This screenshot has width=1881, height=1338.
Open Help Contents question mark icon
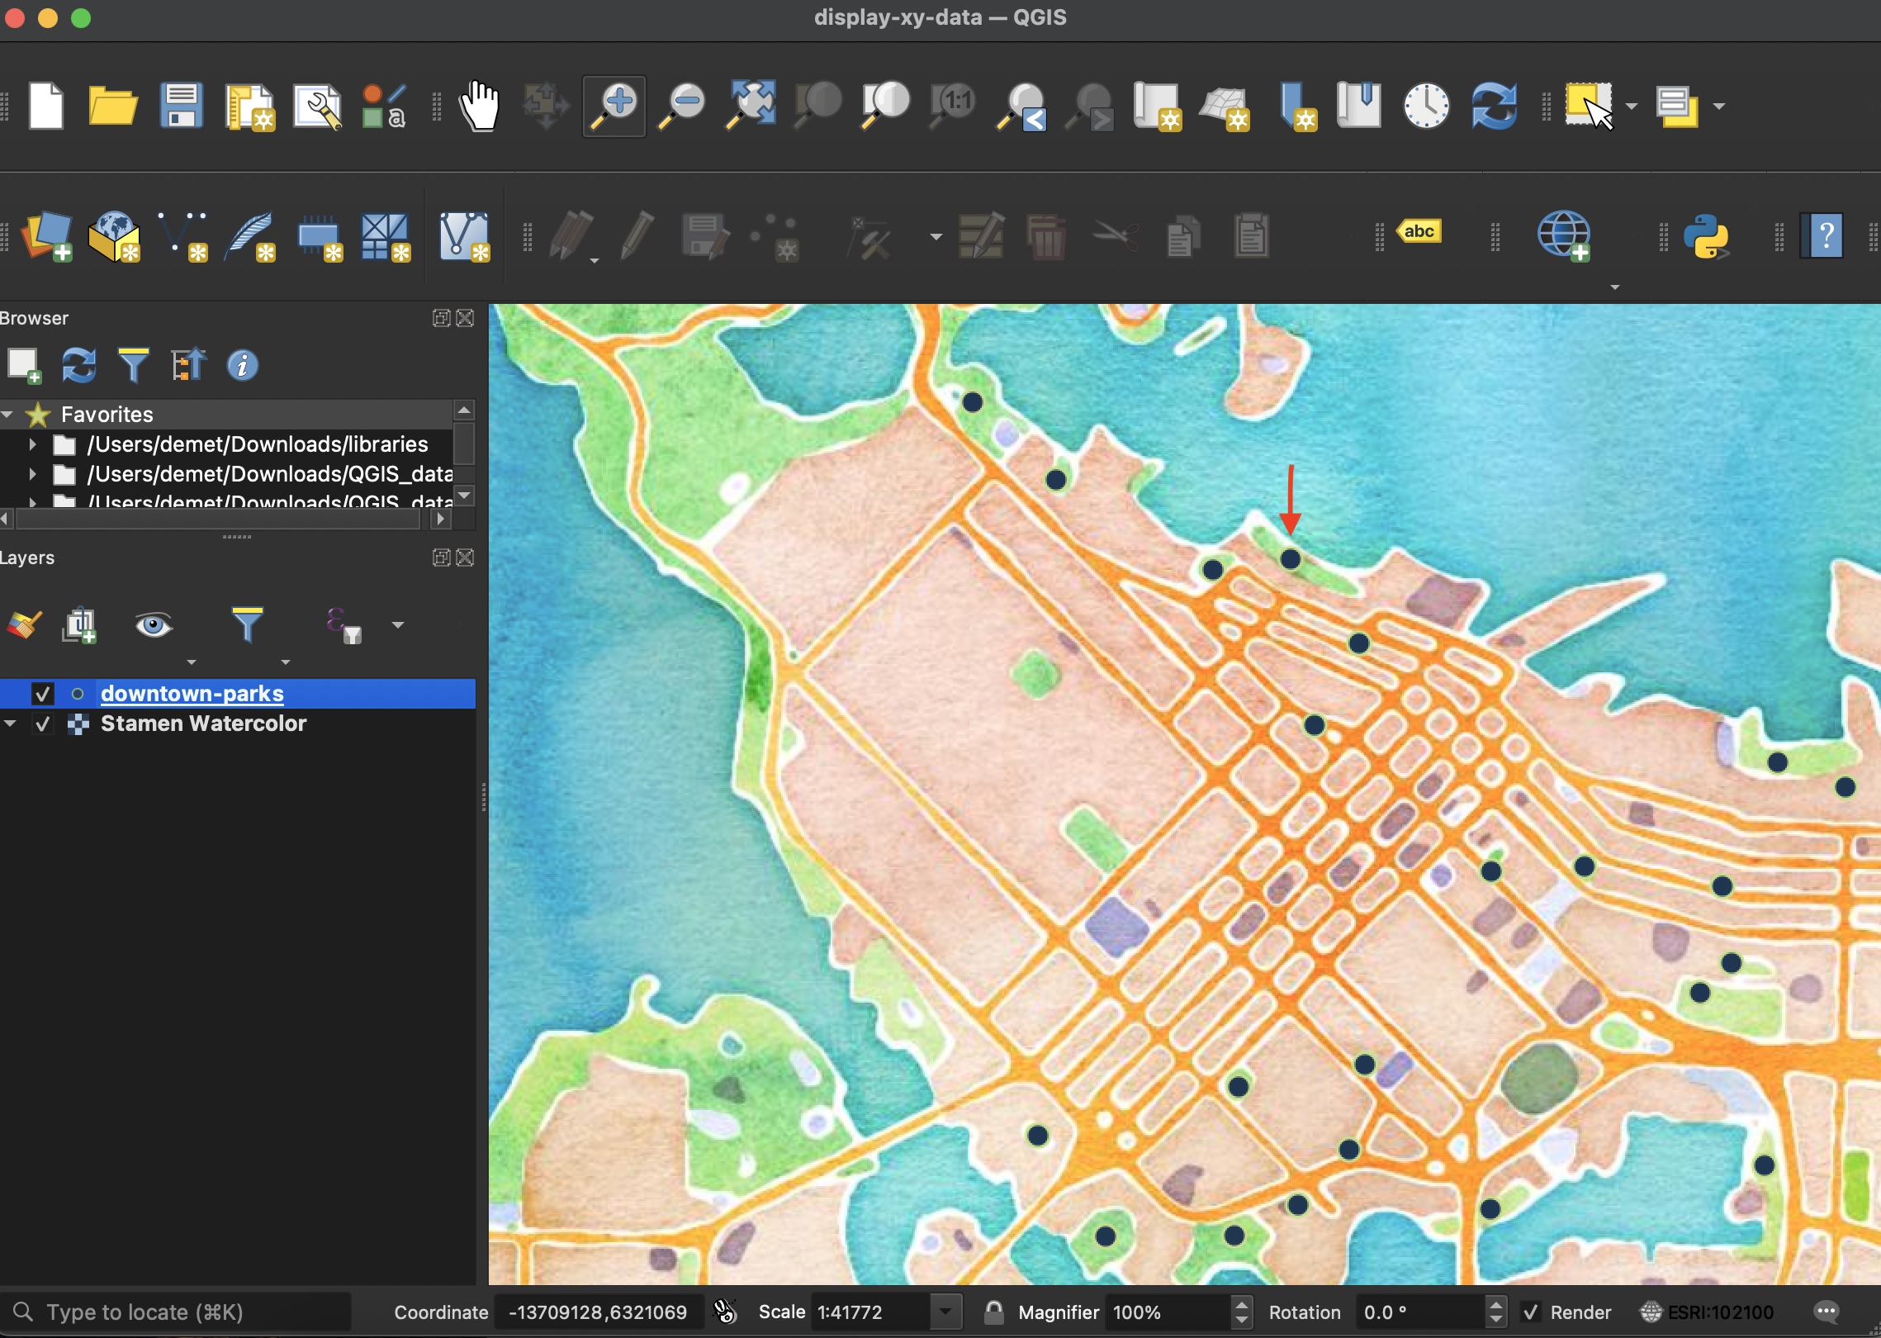click(1822, 237)
